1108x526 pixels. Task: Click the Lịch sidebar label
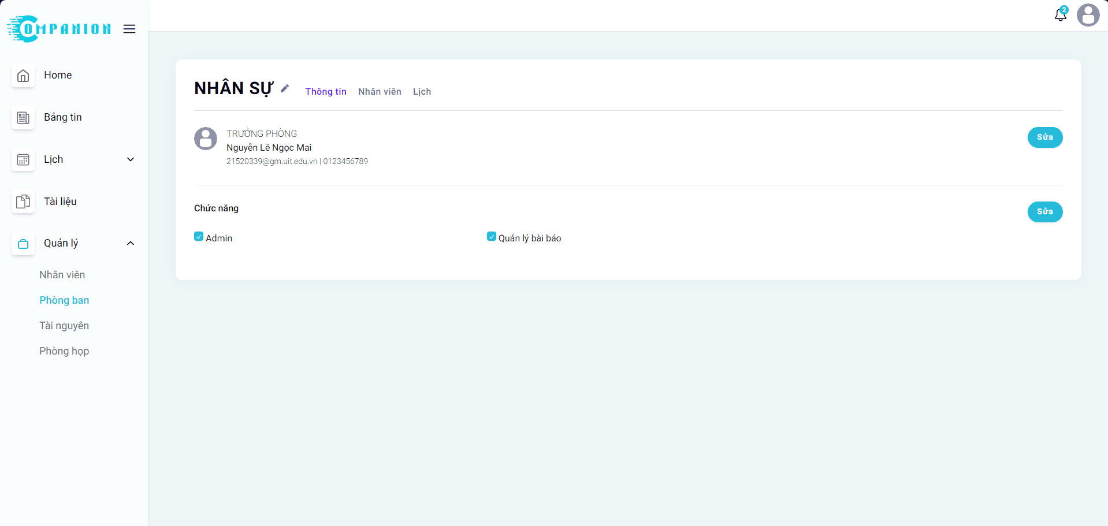click(54, 159)
